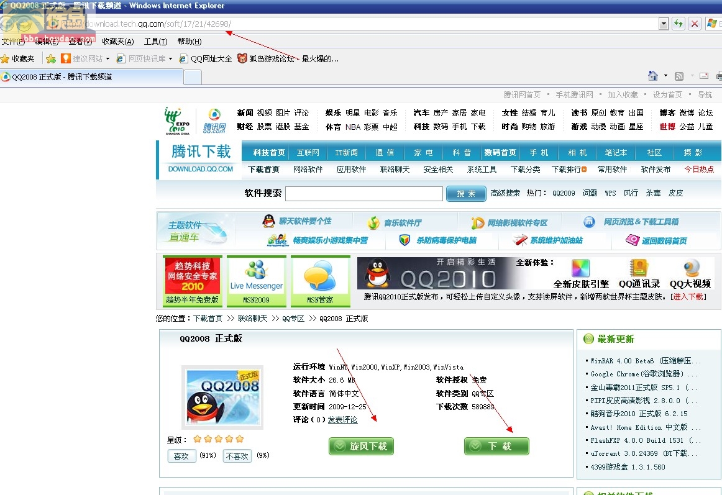Image resolution: width=722 pixels, height=495 pixels.
Task: Click the 网络影视软件专区 play icon
Action: click(x=477, y=223)
